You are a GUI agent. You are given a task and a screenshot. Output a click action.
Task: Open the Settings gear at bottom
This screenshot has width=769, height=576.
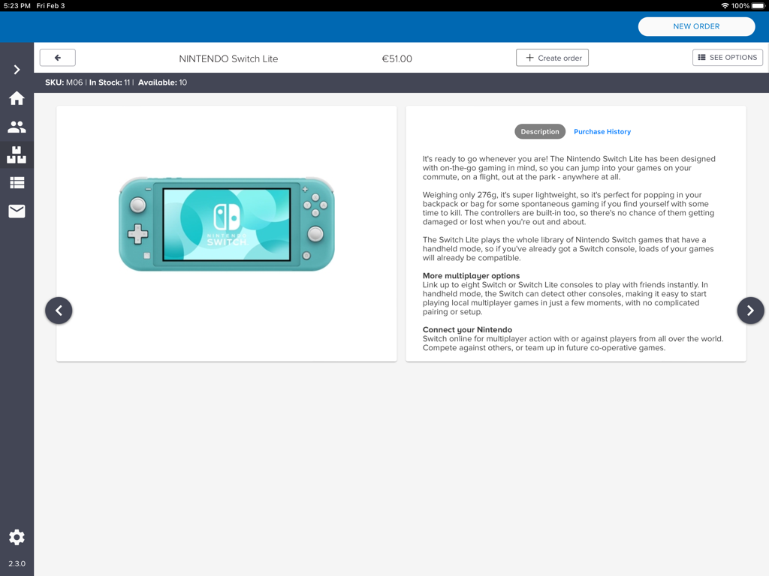point(17,537)
